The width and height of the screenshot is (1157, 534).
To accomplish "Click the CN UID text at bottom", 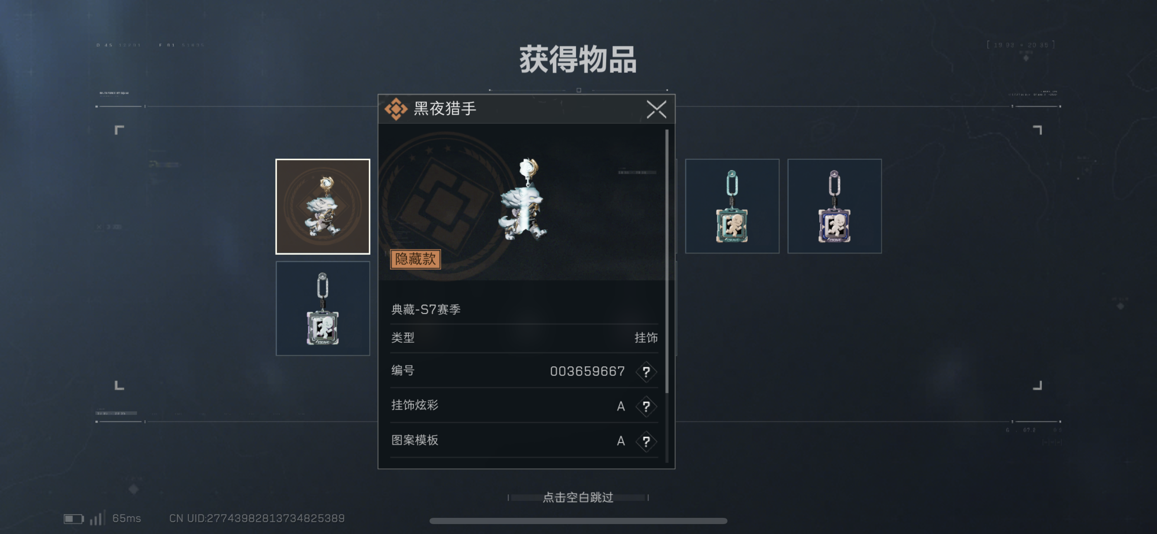I will 257,518.
